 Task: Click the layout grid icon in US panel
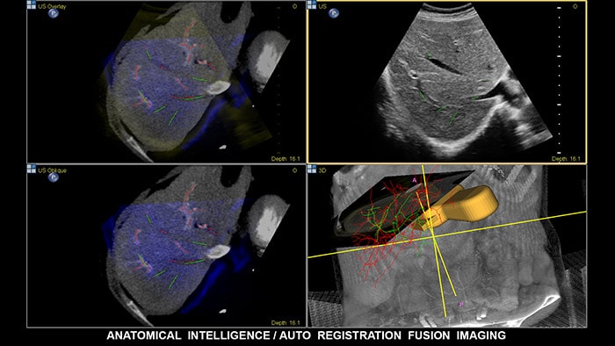point(312,4)
